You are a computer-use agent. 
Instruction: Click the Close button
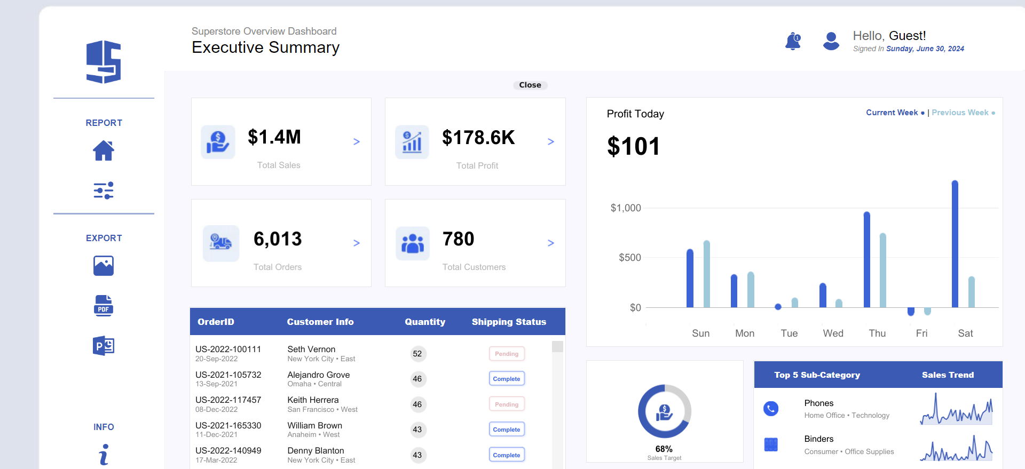click(x=530, y=85)
